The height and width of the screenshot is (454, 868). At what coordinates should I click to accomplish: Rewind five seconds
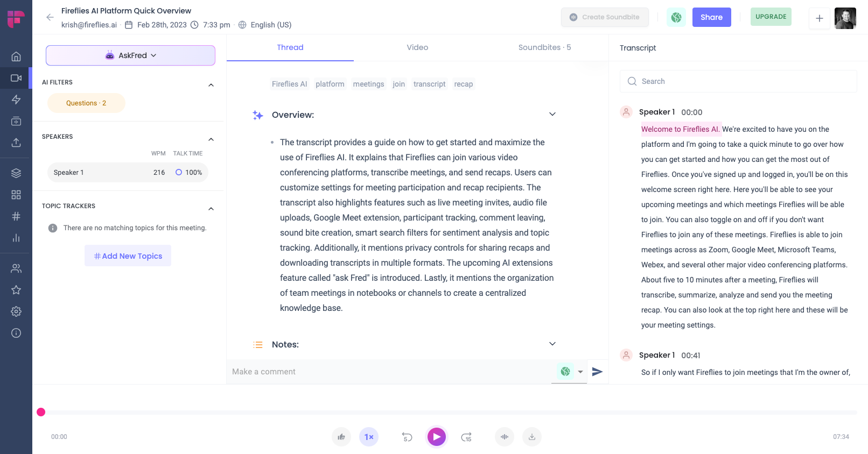pos(407,437)
